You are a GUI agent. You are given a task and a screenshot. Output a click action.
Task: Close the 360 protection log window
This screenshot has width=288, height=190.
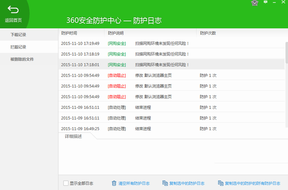pyautogui.click(x=283, y=2)
